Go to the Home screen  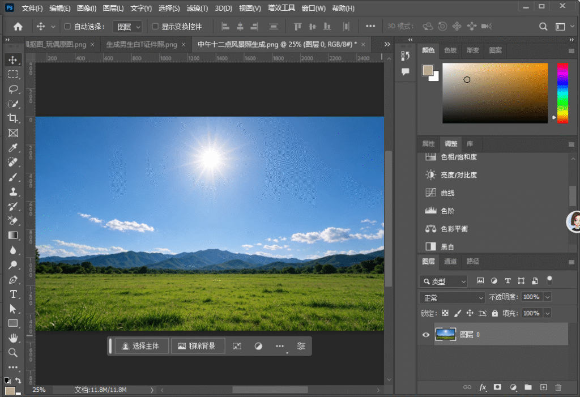pos(18,26)
